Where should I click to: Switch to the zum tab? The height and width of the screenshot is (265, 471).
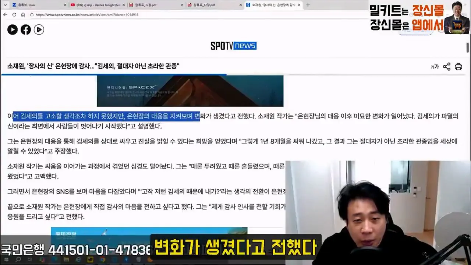pos(39,5)
